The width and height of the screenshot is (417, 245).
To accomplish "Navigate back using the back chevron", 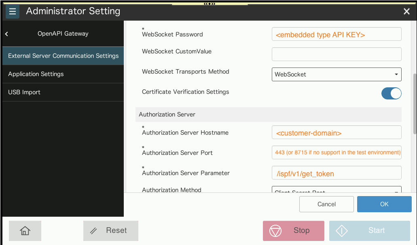I will 6,34.
